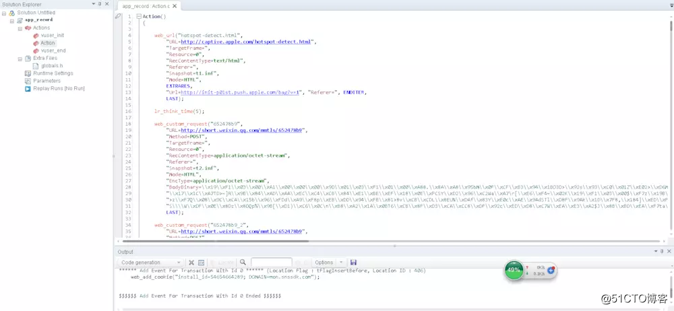Click the Action item icon
The image size is (674, 311).
point(36,43)
